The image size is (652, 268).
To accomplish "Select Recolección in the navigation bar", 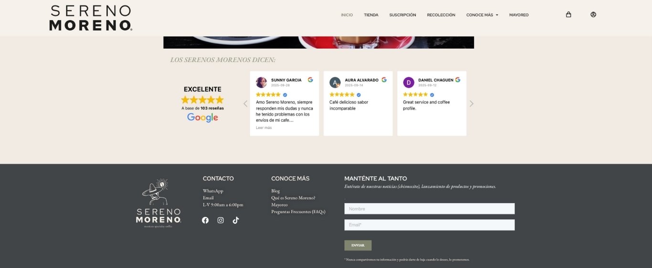I will (441, 15).
